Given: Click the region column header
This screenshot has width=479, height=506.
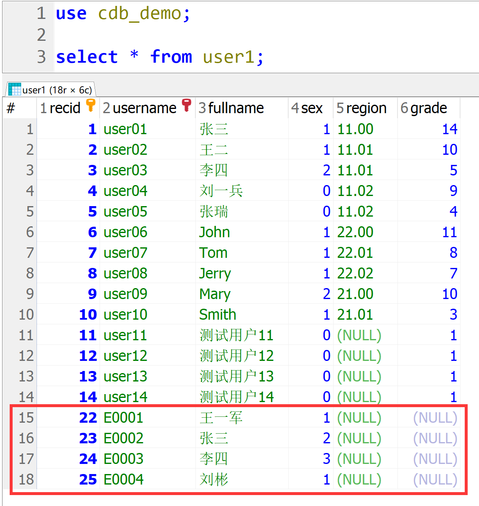Looking at the screenshot, I should tap(366, 108).
